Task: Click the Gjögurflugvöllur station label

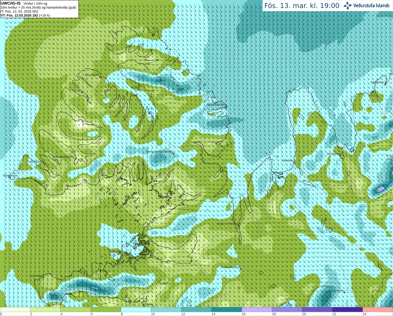Action: point(216,105)
